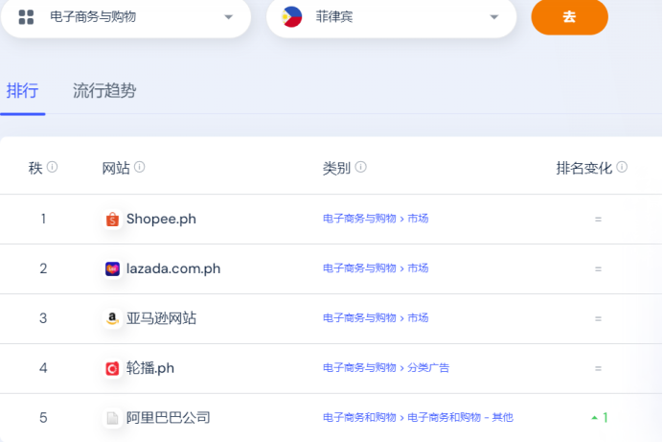Click rank number 2 in the lazada row

click(43, 268)
